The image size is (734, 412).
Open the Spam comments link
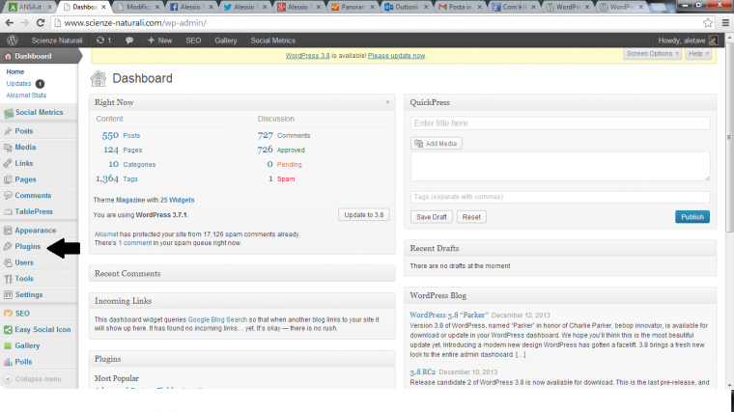pos(286,179)
